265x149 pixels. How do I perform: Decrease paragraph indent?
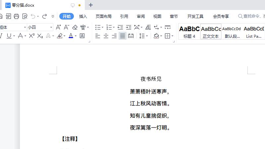[120, 27]
